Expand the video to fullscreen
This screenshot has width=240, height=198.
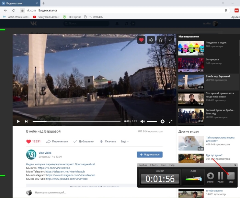171,122
